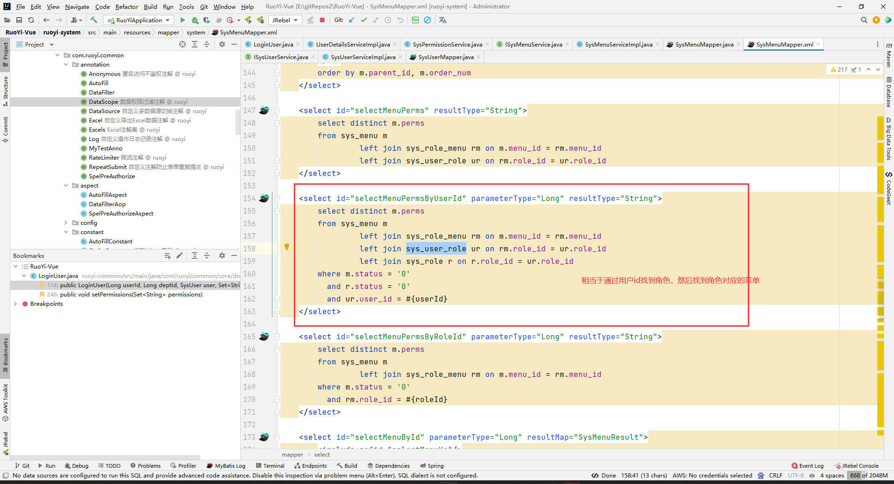The width and height of the screenshot is (894, 484).
Task: Open the JRebel Console
Action: pos(856,465)
